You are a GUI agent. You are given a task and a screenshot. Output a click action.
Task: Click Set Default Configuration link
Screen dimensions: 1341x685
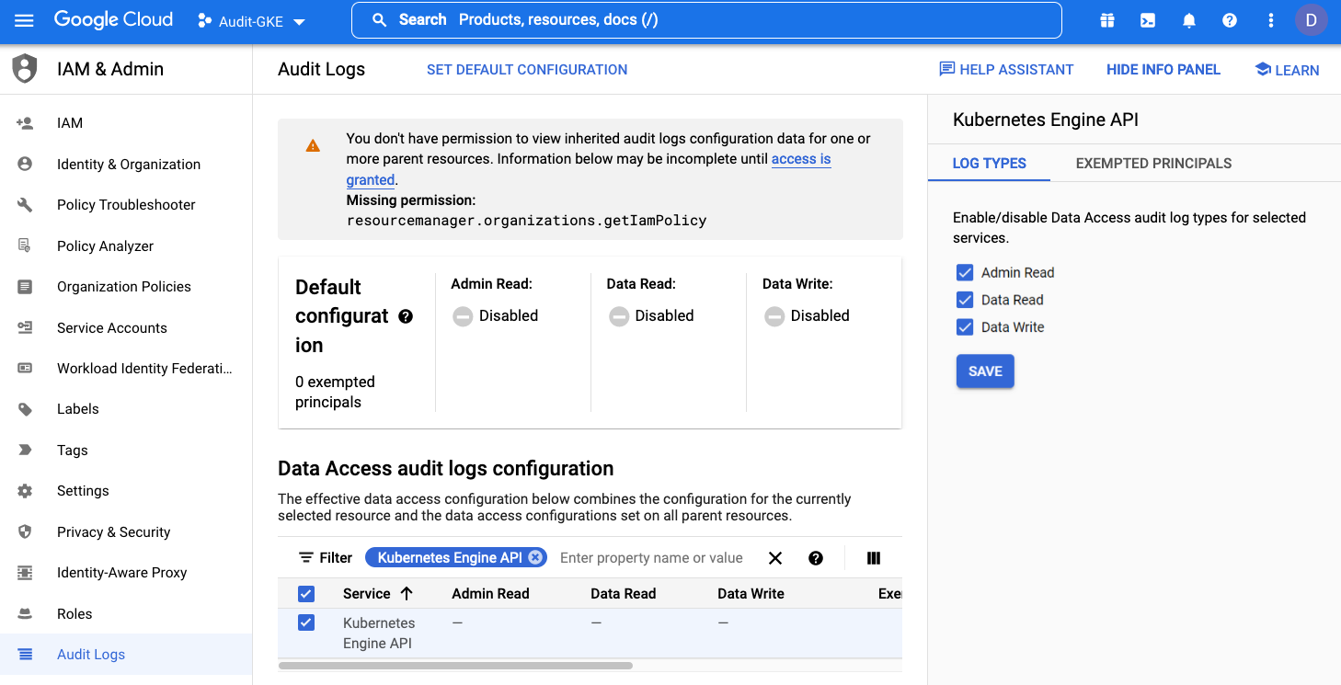(527, 70)
